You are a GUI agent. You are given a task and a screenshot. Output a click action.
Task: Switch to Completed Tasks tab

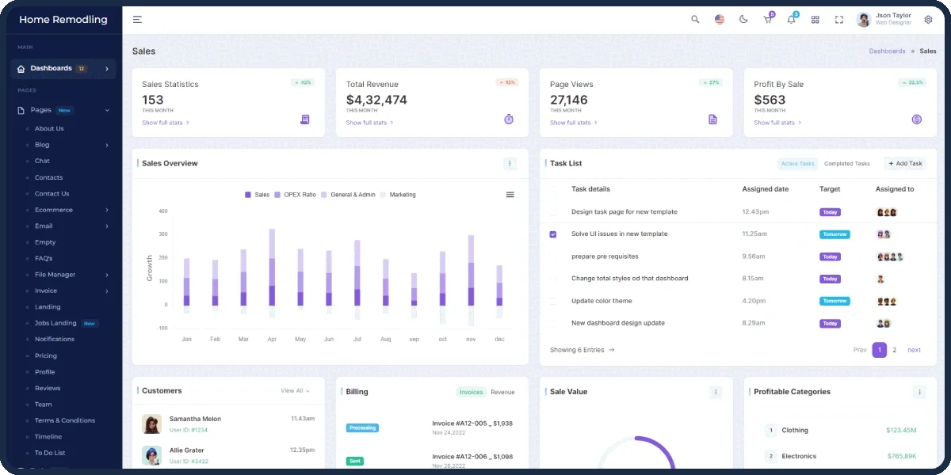847,164
